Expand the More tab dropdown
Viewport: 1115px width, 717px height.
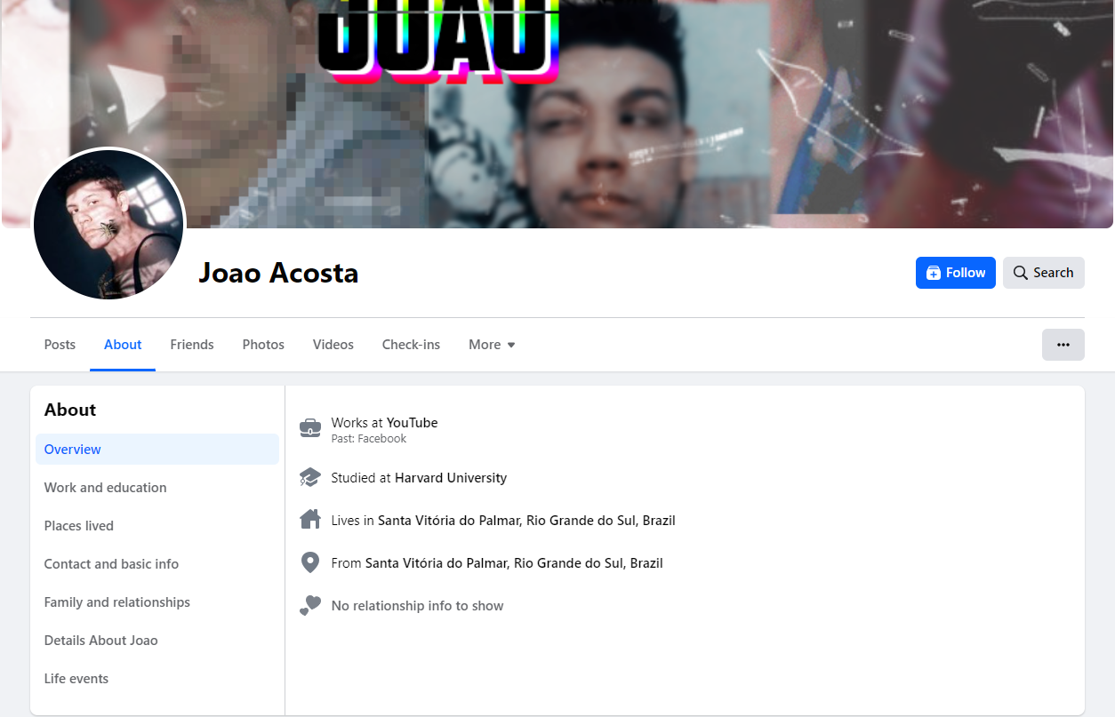pyautogui.click(x=492, y=345)
